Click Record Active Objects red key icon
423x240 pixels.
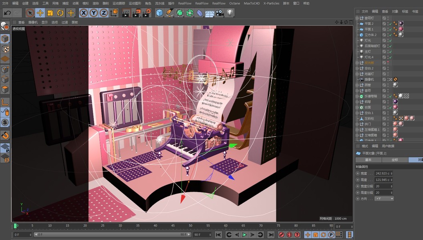click(281, 235)
